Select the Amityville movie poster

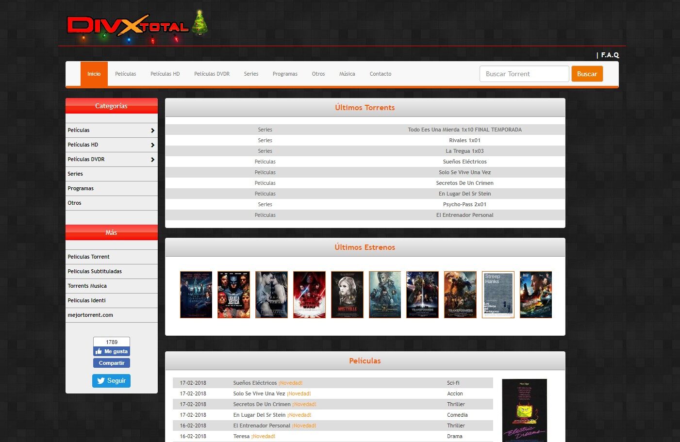[x=347, y=295]
